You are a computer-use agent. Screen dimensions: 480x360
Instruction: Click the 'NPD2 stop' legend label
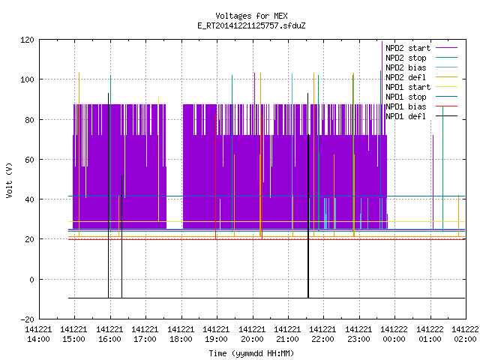tap(406, 58)
